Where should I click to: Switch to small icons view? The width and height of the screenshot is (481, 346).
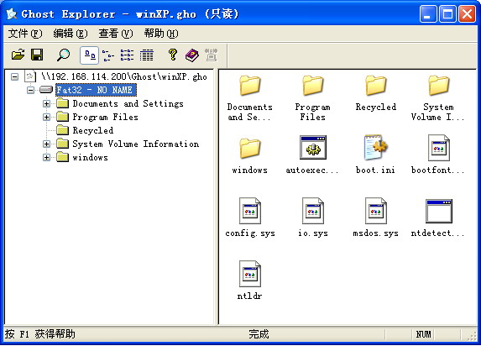pos(108,55)
